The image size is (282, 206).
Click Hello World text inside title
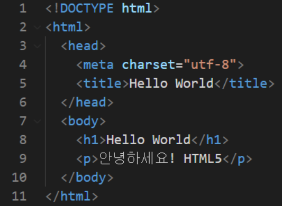coord(171,83)
